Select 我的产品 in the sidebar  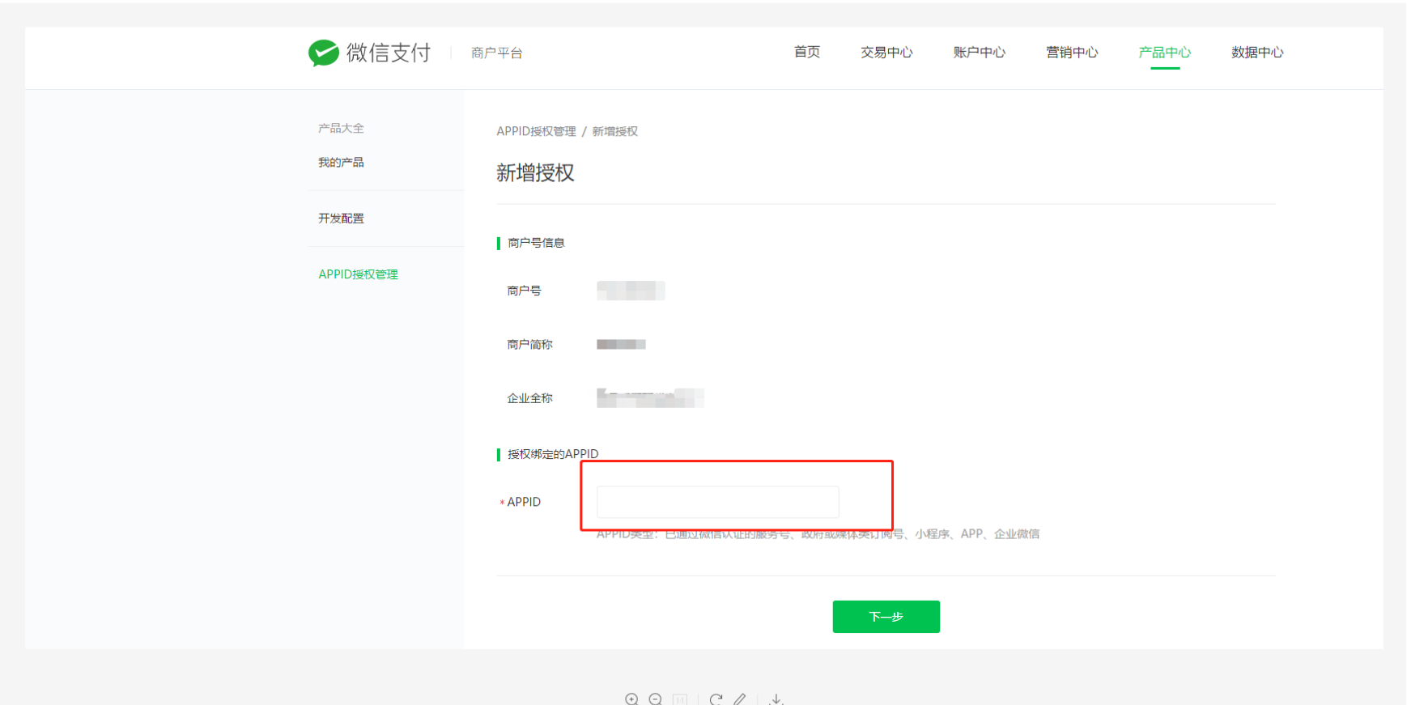(341, 163)
